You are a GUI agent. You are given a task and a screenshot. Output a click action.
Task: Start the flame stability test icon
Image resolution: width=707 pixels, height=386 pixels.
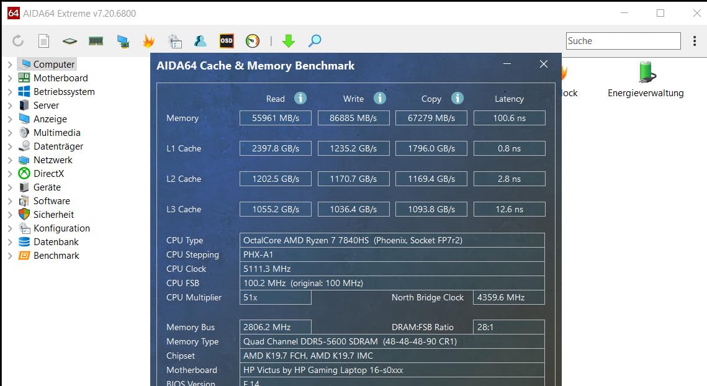tap(148, 41)
